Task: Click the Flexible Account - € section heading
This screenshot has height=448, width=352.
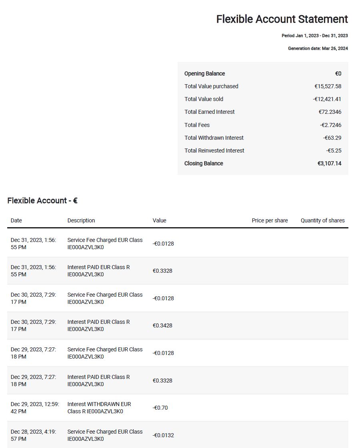Action: coord(42,200)
